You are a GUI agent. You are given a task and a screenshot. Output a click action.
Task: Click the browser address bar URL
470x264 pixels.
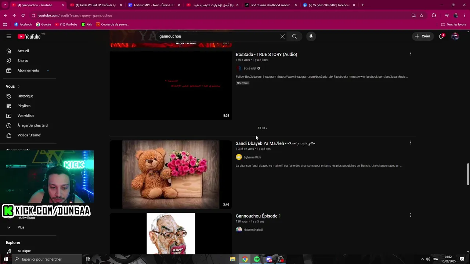(75, 15)
